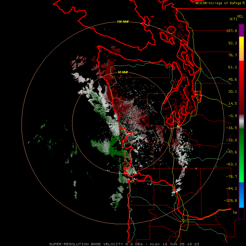Click the 100 NMI range ring label
Screen dimensions: 246x246
point(123,22)
